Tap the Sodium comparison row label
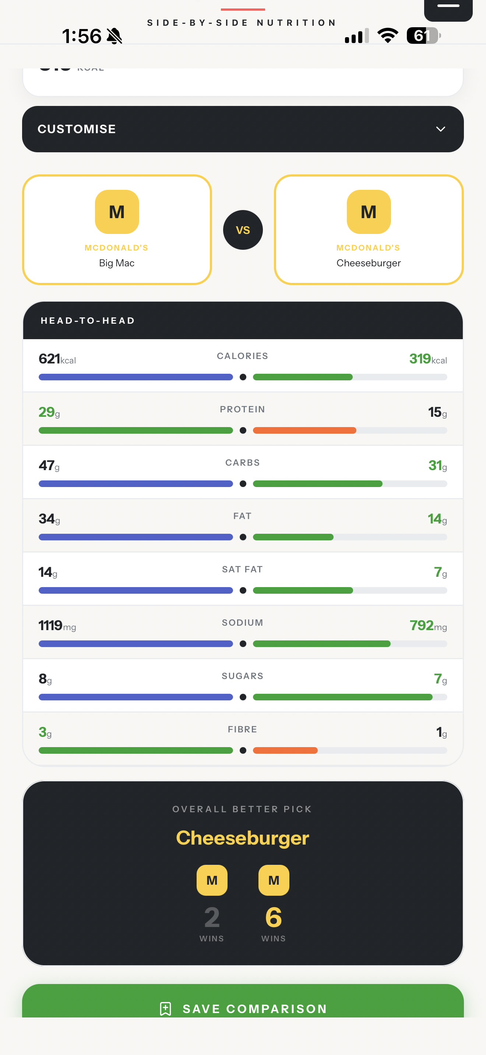This screenshot has height=1055, width=486. coord(243,622)
